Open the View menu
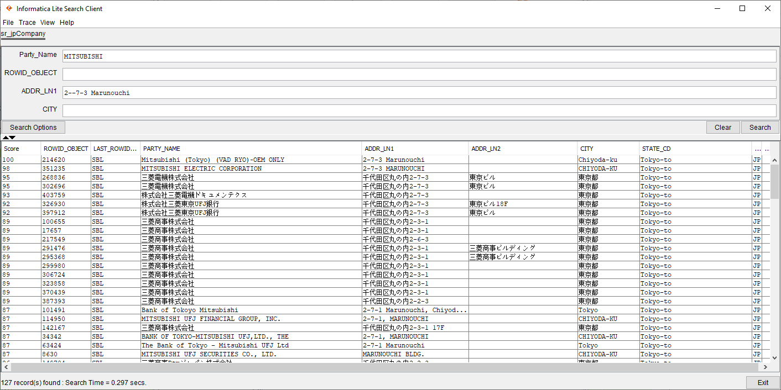Image resolution: width=781 pixels, height=390 pixels. click(48, 23)
